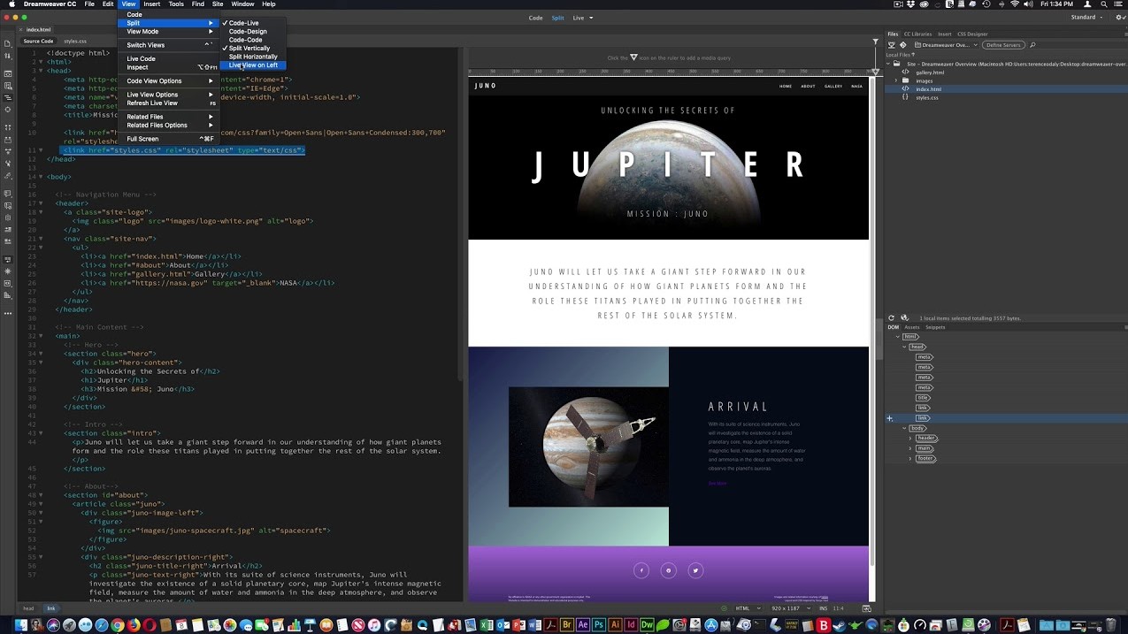Collapse the head node in DOM panel
The height and width of the screenshot is (634, 1128).
pos(904,347)
